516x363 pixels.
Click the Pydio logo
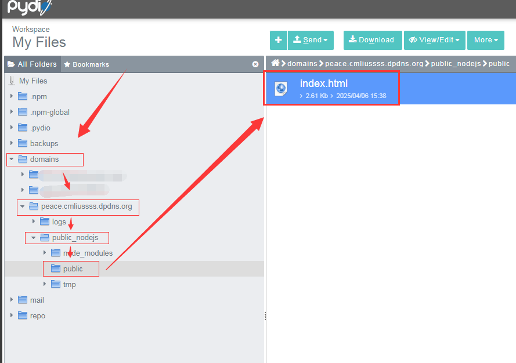pyautogui.click(x=29, y=8)
